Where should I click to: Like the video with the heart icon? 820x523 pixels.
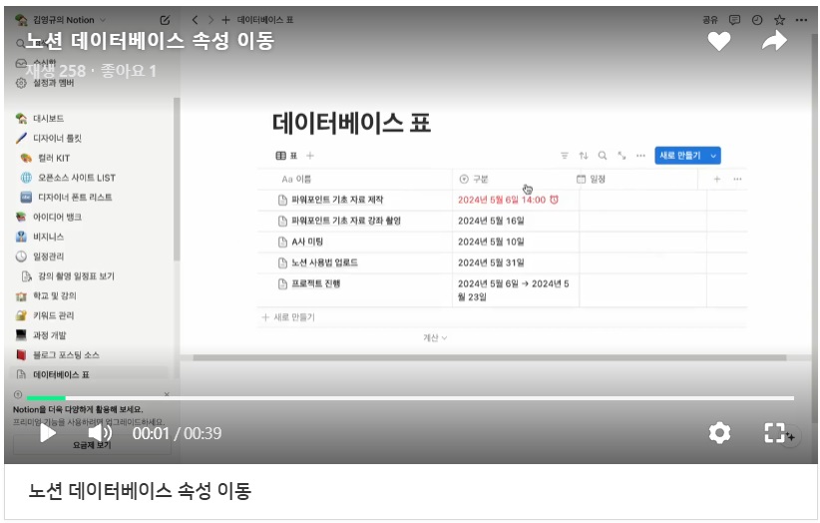719,41
